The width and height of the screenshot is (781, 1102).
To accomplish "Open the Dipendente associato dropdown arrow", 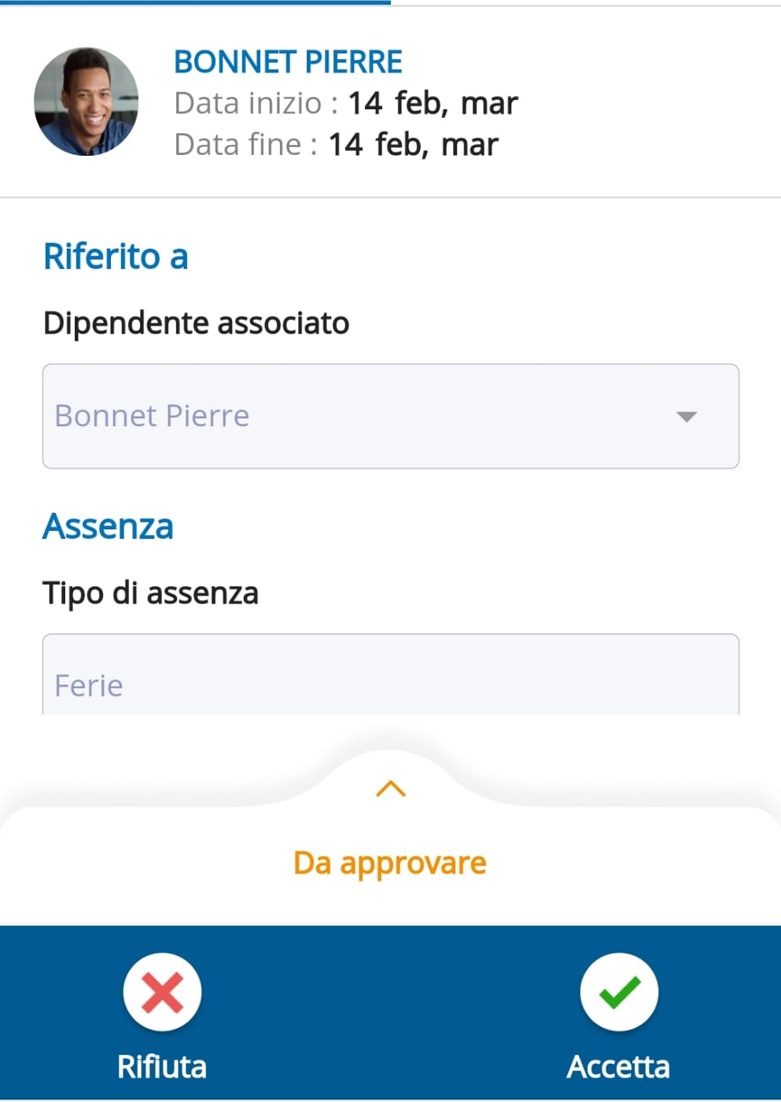I will point(687,417).
